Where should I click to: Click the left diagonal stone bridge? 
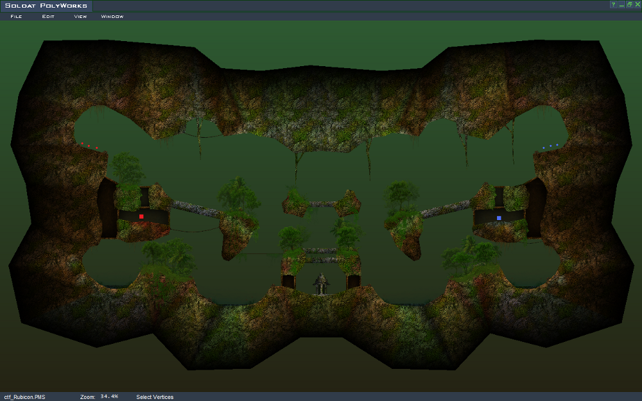coord(196,209)
